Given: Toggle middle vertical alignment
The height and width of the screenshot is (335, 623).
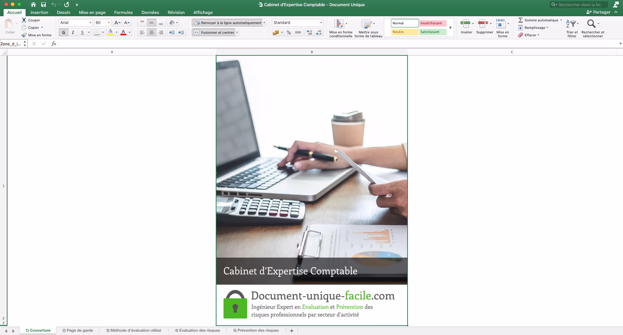Looking at the screenshot, I should pos(152,23).
